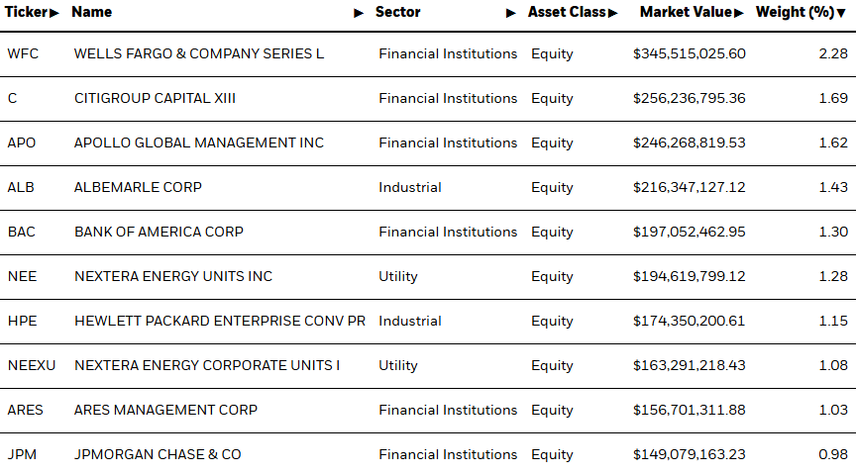Select Wells Fargo & Company Series L
Viewport: 856px width, 474px height.
[x=199, y=54]
